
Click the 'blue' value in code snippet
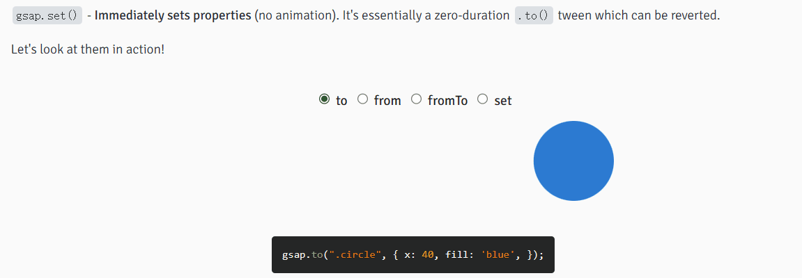click(x=498, y=255)
